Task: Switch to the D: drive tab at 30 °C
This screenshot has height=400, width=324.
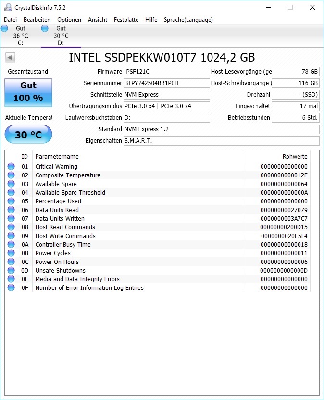Action: [61, 36]
